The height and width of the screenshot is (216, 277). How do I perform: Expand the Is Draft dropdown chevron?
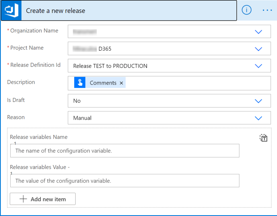[x=258, y=101]
